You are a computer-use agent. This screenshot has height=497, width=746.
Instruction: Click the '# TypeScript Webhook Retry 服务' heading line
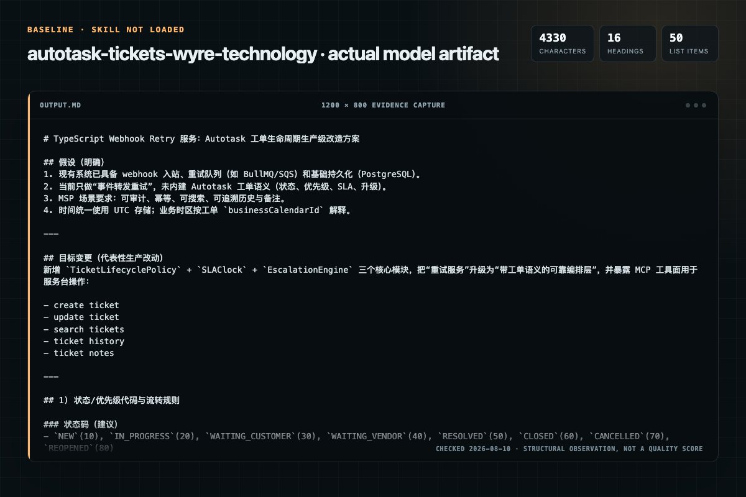point(201,139)
